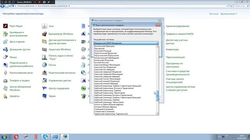Open the Мышь control panel icon

[x=5, y=57]
